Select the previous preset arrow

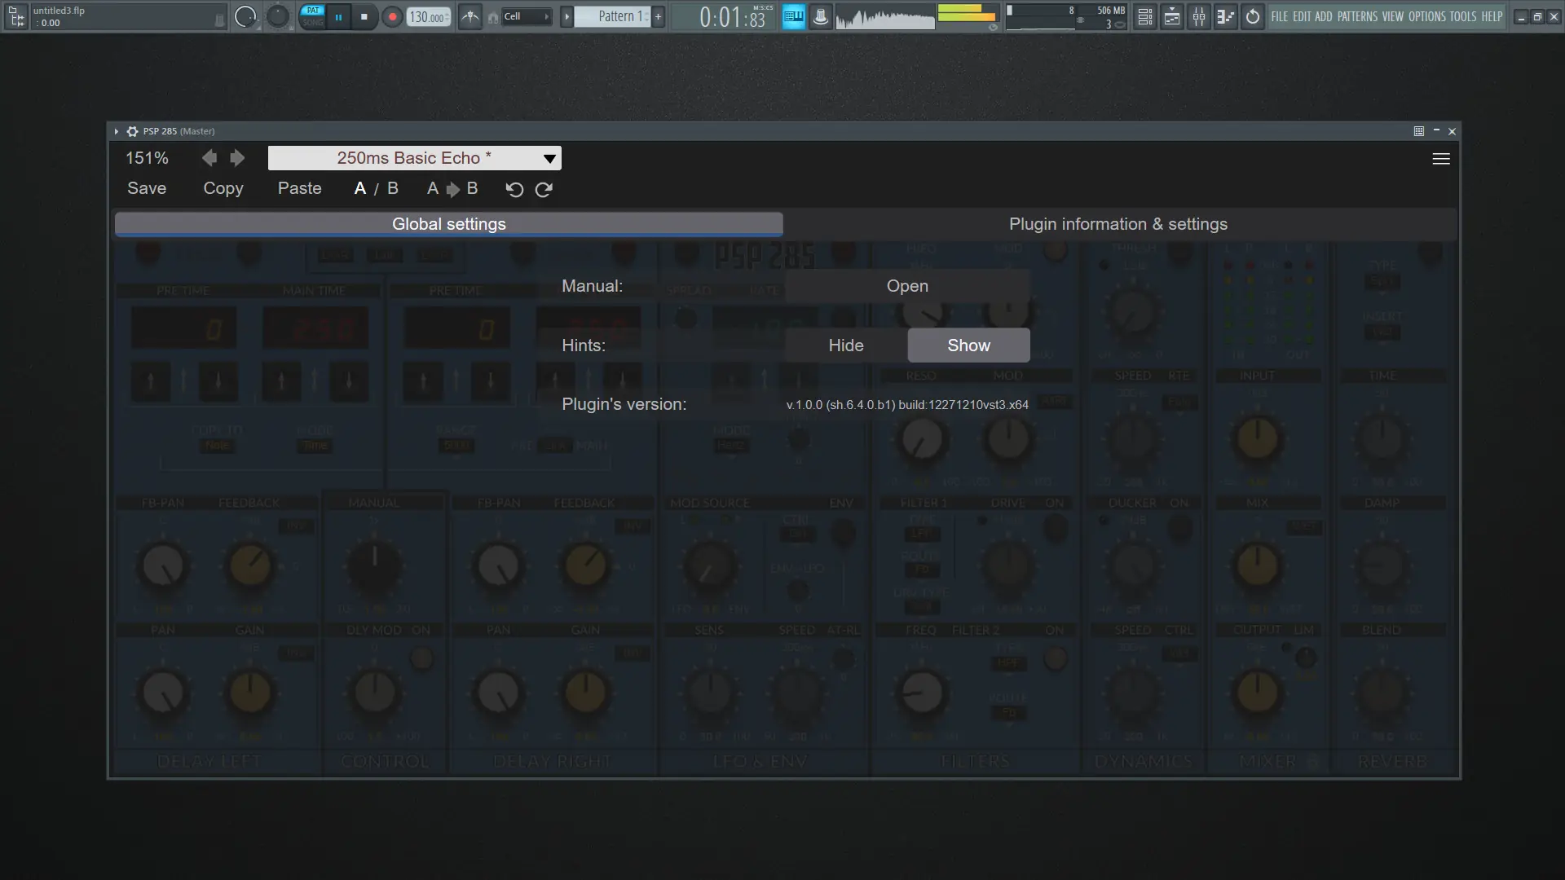tap(209, 158)
